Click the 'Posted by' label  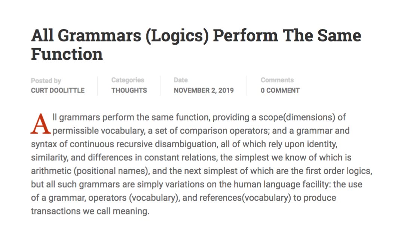(46, 81)
